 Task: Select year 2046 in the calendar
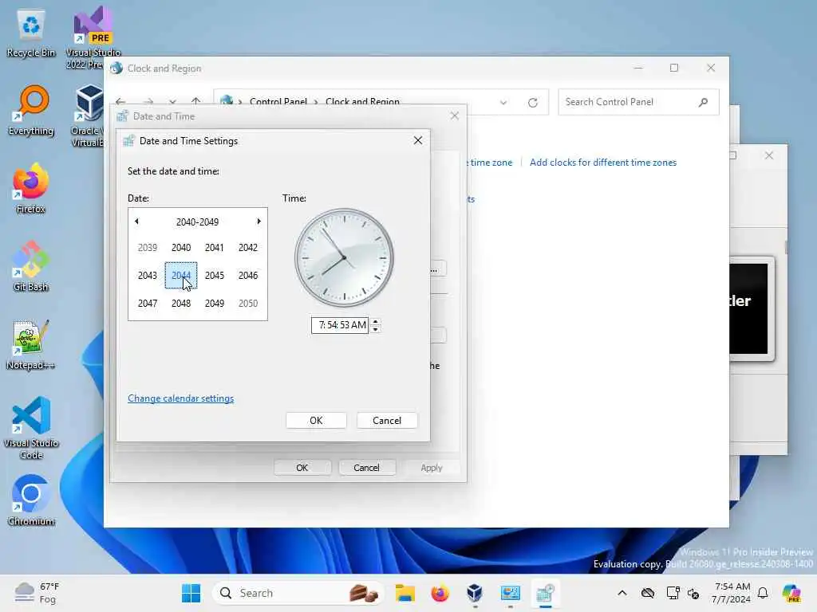(x=248, y=275)
